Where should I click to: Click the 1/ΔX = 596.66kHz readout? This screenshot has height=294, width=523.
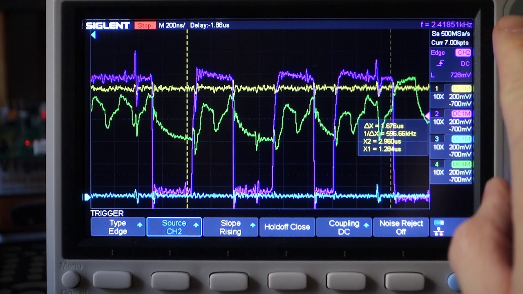pyautogui.click(x=389, y=134)
